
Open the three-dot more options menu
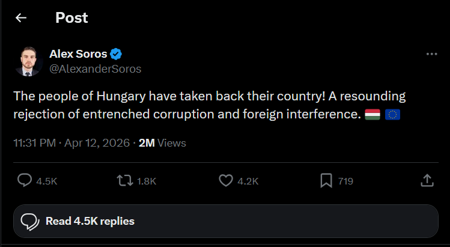pos(431,54)
